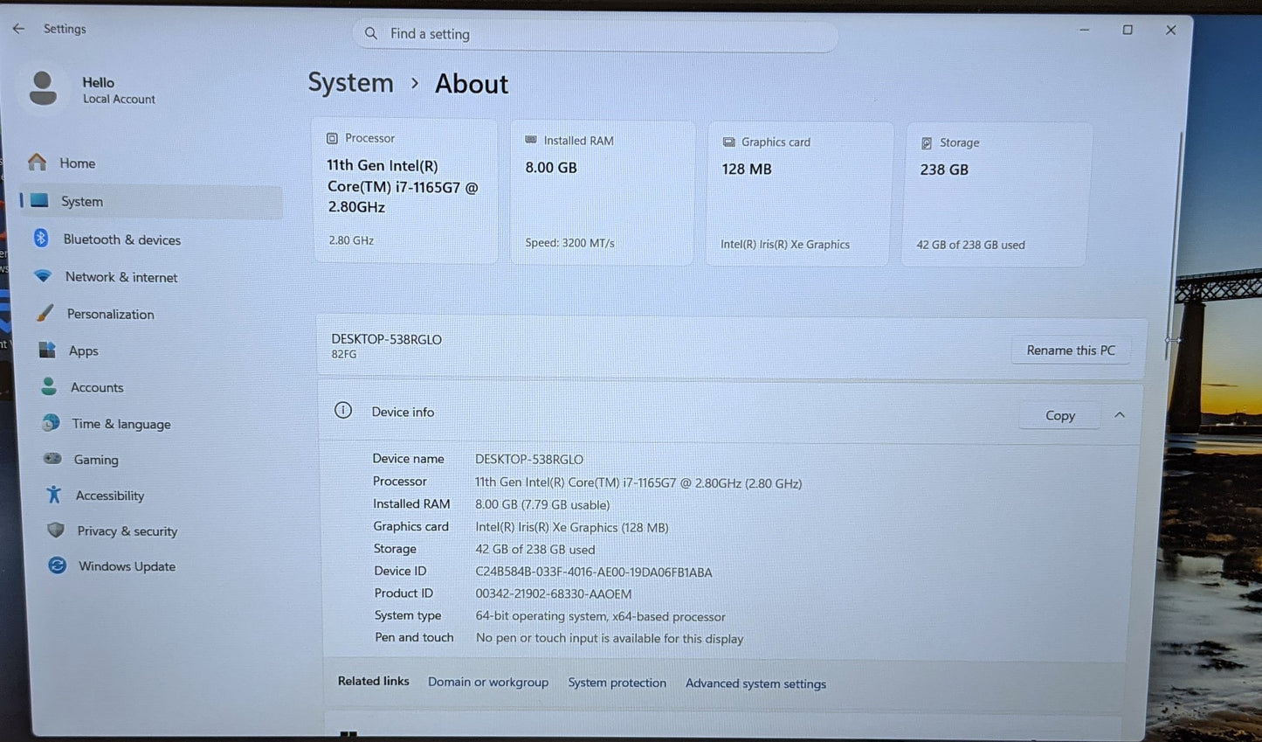
Task: Click the Bluetooth icon in sidebar
Action: [x=41, y=238]
